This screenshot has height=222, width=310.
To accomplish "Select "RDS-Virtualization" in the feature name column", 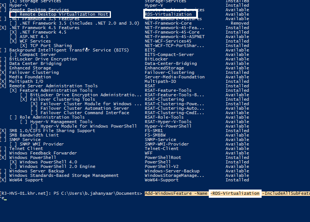I will tap(168, 14).
